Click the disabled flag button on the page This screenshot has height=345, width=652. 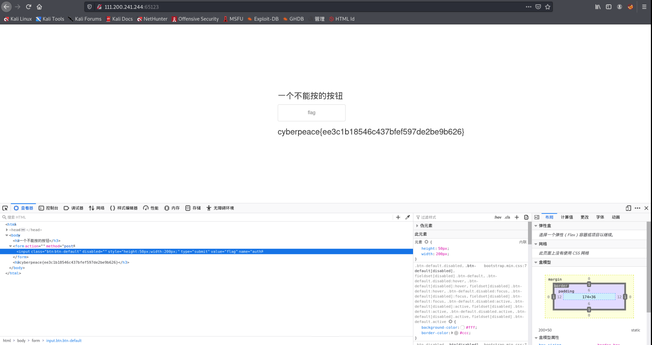(311, 113)
